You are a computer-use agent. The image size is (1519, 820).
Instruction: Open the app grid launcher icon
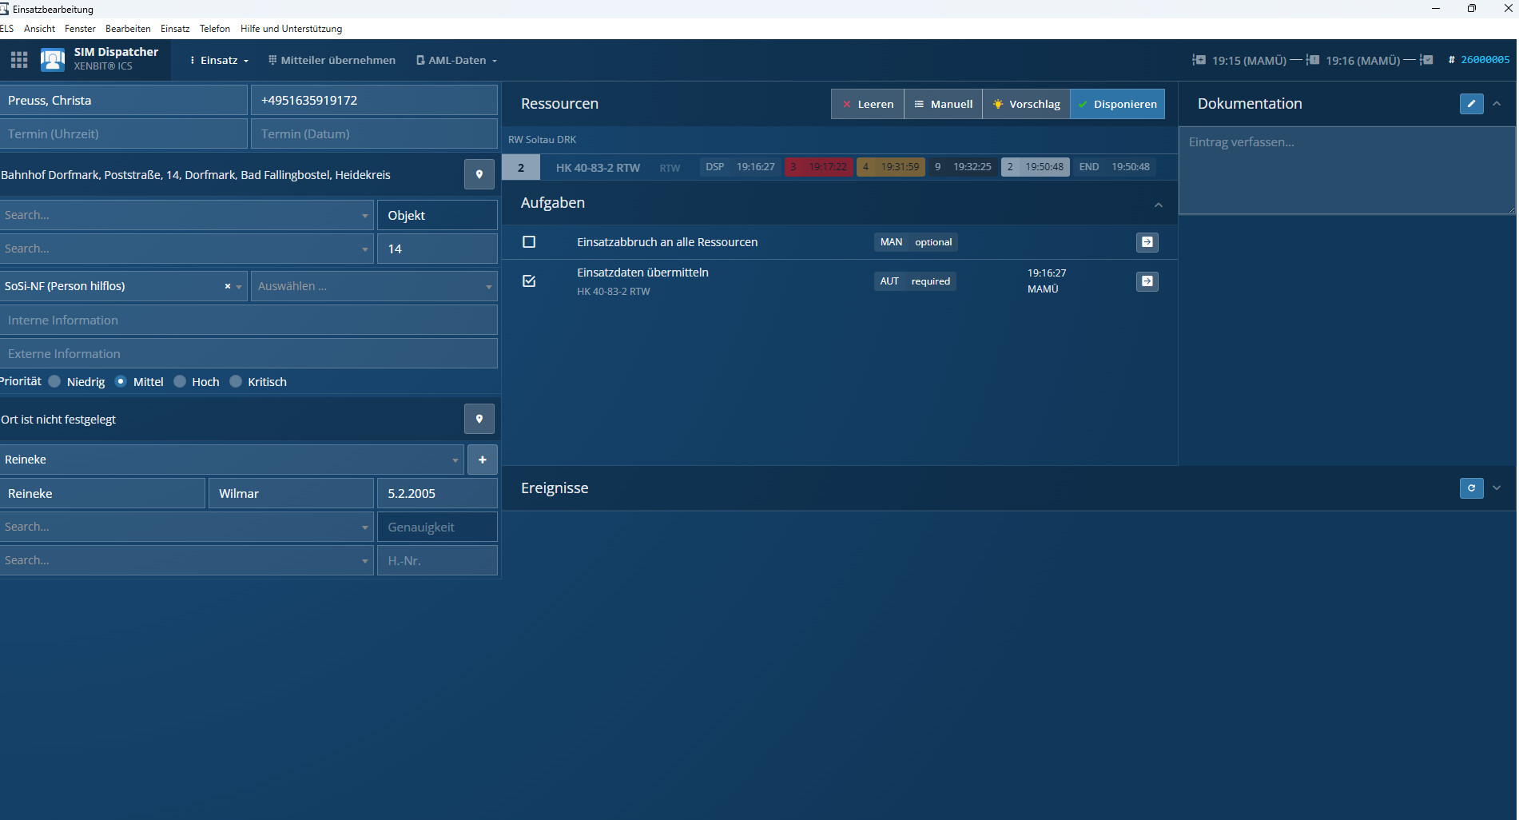click(x=19, y=60)
